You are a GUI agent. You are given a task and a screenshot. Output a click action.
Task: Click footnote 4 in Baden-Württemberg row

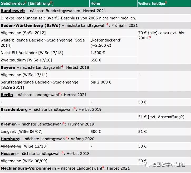107,24
